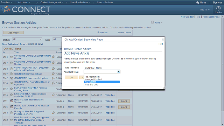Viewport: 224px width, 126px height.
Task: Select Text or HTML option
Action: pos(102,82)
